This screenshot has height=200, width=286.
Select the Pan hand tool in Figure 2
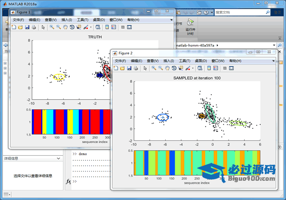pyautogui.click(x=167, y=68)
